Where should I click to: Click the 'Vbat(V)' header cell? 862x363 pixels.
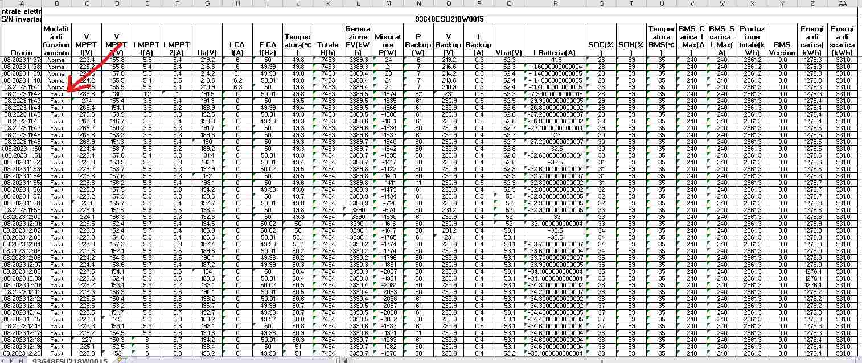coord(509,39)
